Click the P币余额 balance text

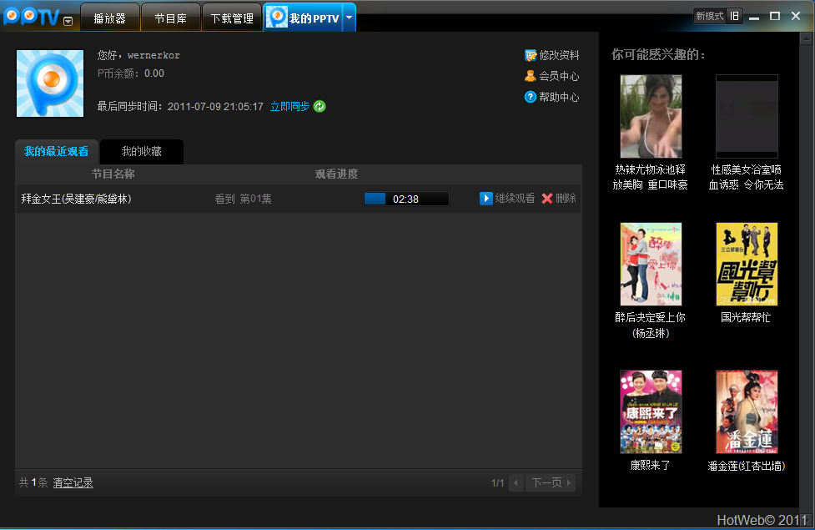pos(130,73)
